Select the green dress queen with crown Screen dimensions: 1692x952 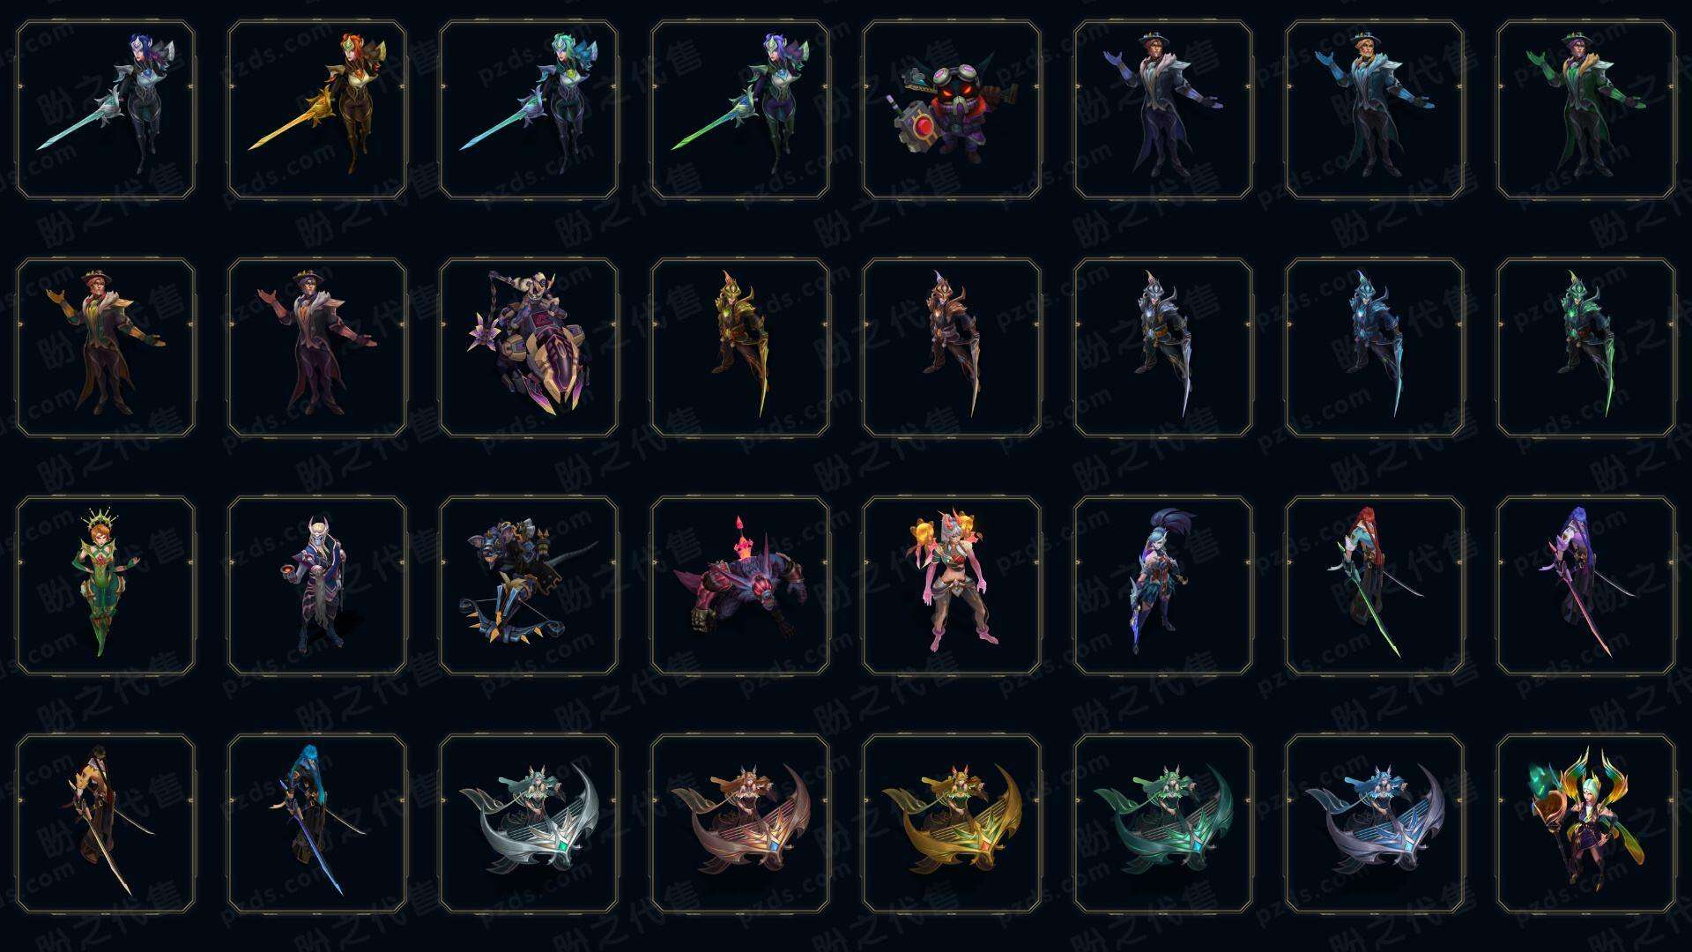[106, 585]
